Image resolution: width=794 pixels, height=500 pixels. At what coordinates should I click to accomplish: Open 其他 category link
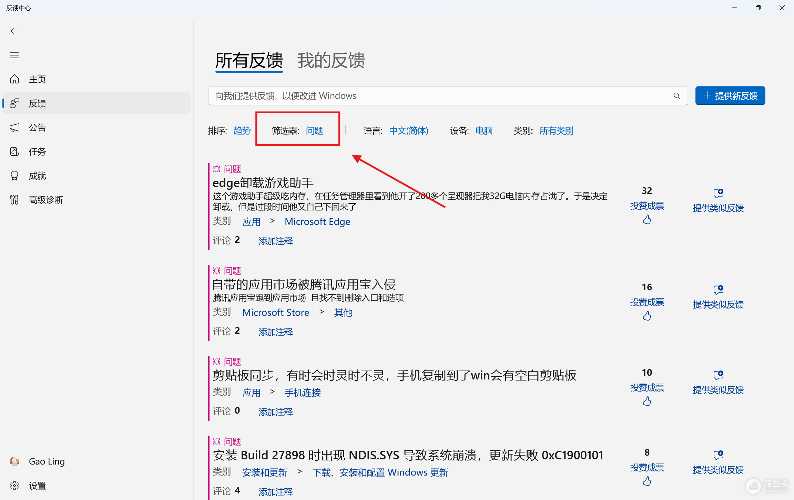coord(343,313)
